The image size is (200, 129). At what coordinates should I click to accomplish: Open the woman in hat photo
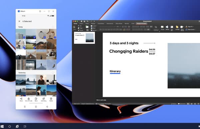coord(41,90)
